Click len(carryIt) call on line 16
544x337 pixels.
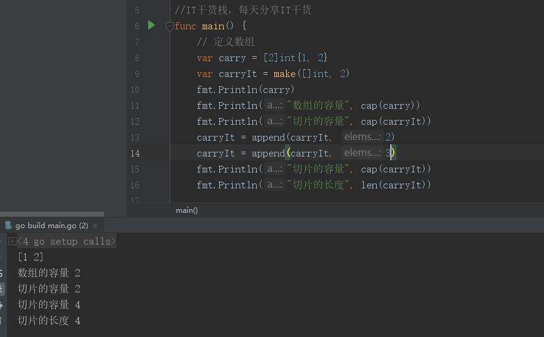[x=396, y=185]
